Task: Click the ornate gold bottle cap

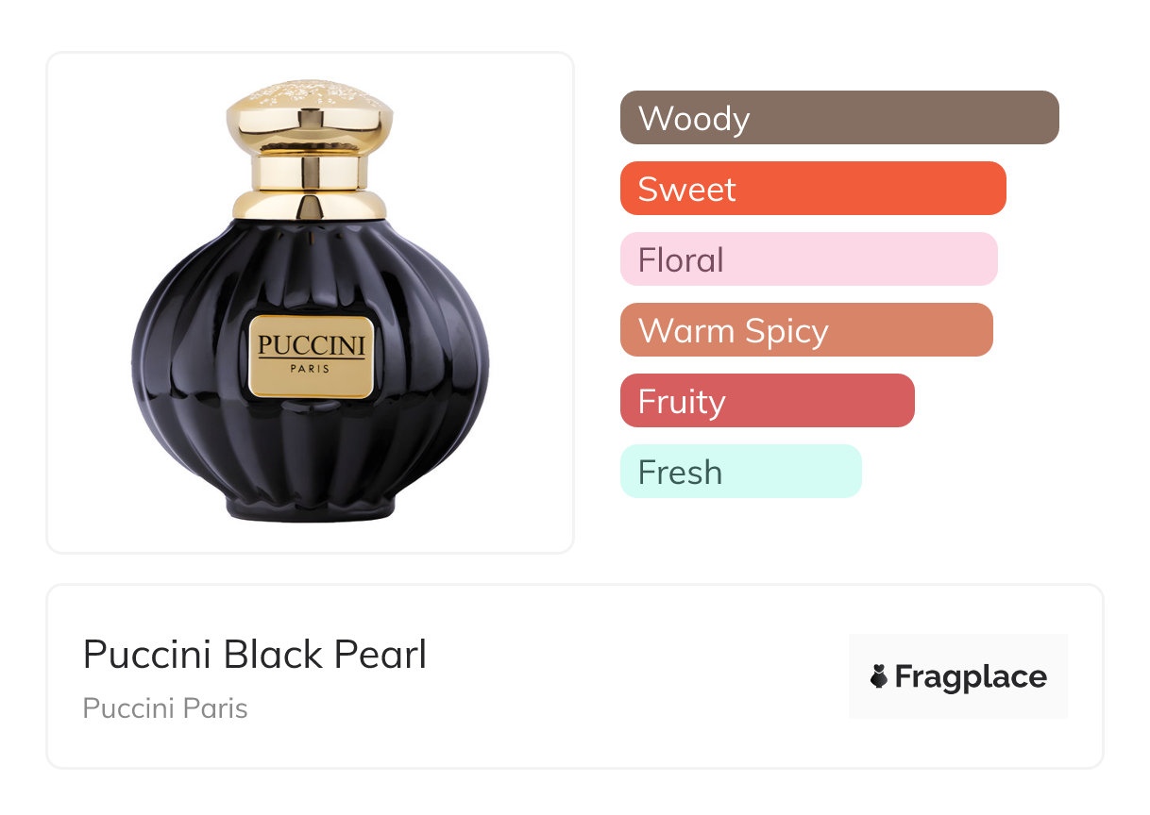Action: 310,115
